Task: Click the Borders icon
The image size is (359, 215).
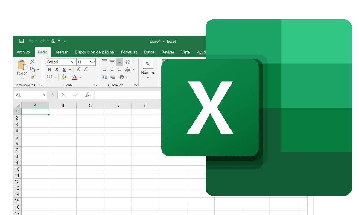Action: pos(49,77)
